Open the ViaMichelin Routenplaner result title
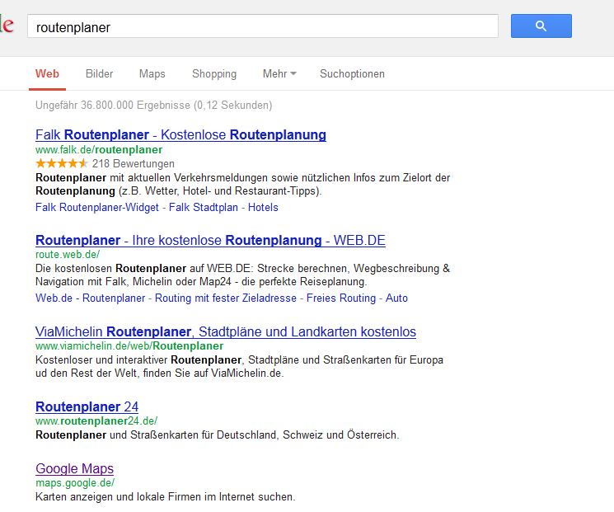Image resolution: width=614 pixels, height=512 pixels. [226, 331]
